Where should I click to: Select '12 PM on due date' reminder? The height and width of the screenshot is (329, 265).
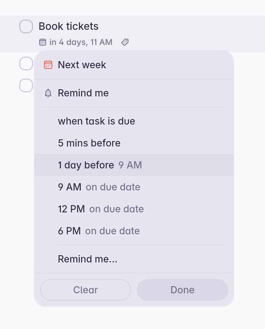(x=101, y=209)
